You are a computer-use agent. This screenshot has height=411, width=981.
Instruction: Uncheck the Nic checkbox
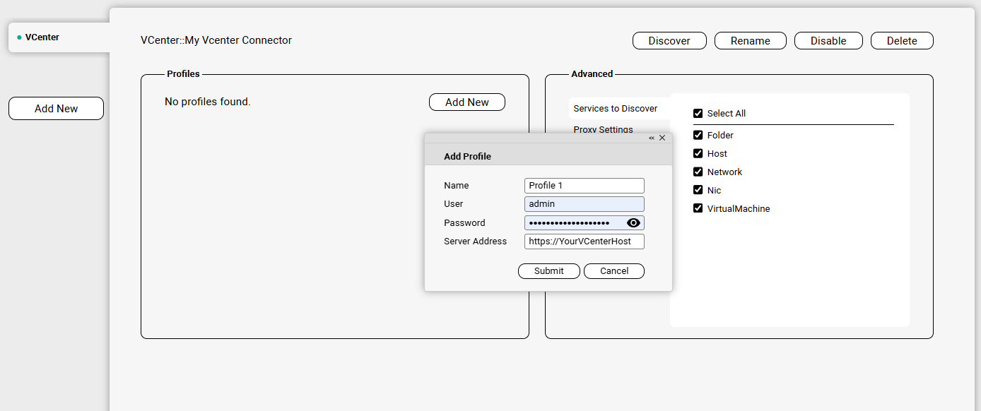[x=698, y=191]
